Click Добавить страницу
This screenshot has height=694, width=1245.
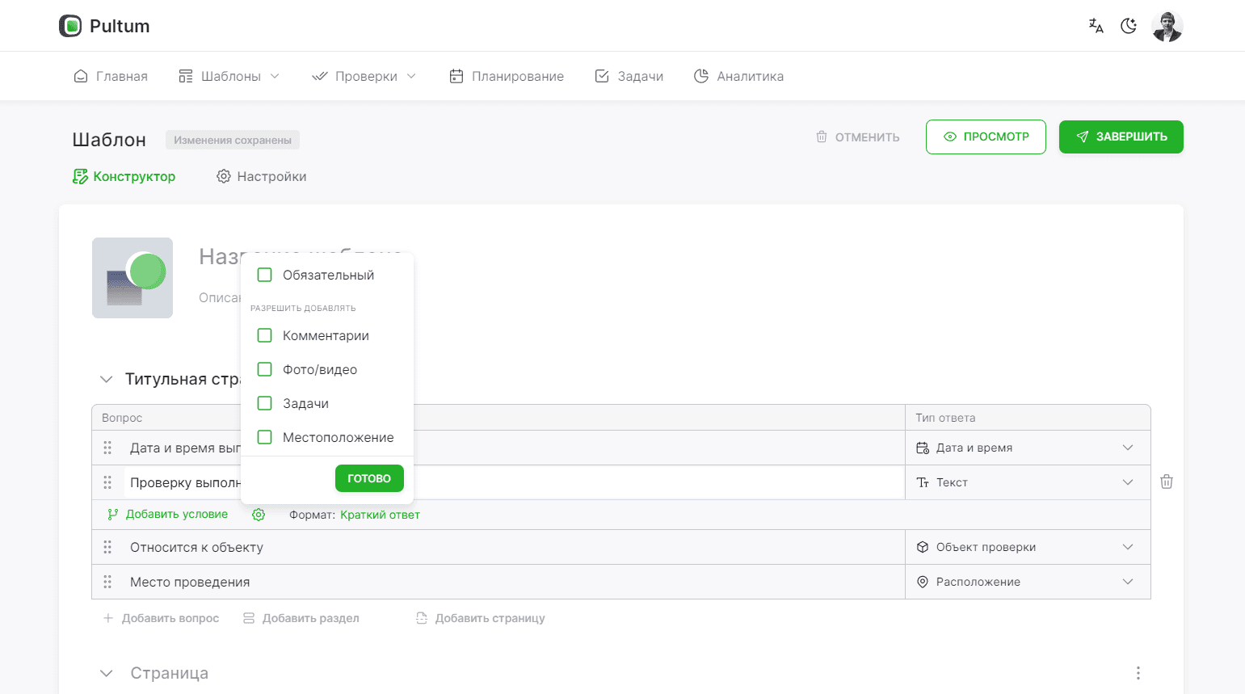click(481, 618)
